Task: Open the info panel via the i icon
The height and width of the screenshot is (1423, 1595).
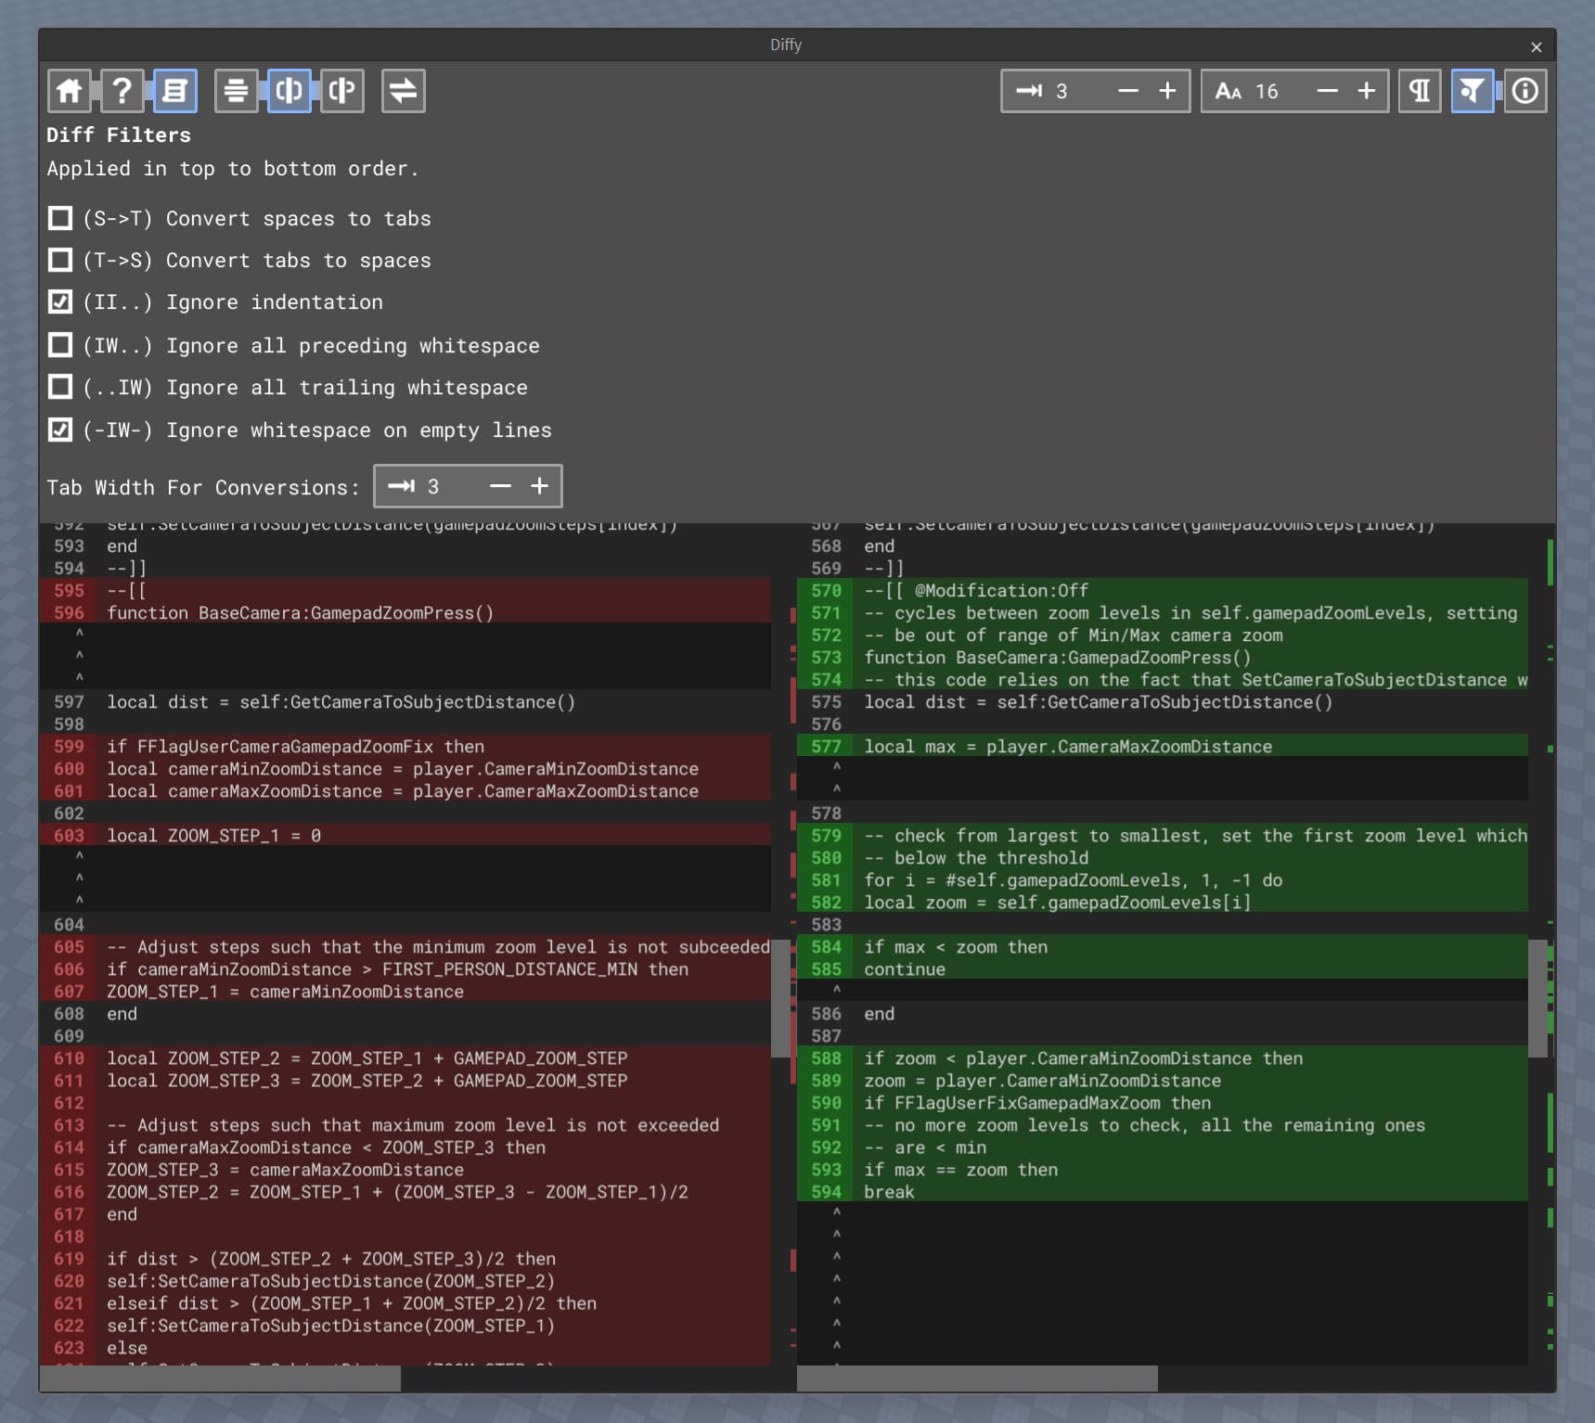Action: 1525,91
